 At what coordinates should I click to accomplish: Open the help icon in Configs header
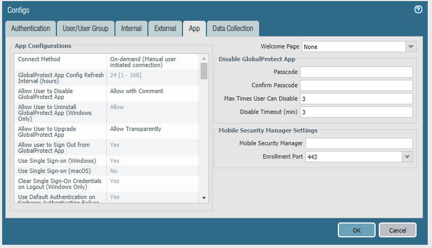coord(418,10)
